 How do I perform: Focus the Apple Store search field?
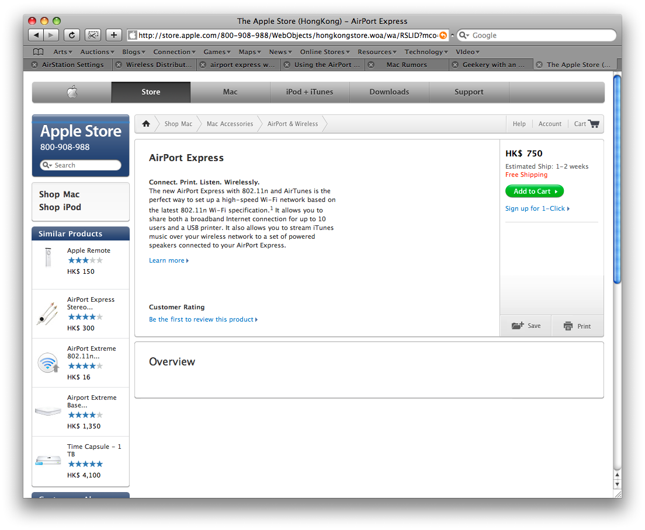[x=81, y=165]
